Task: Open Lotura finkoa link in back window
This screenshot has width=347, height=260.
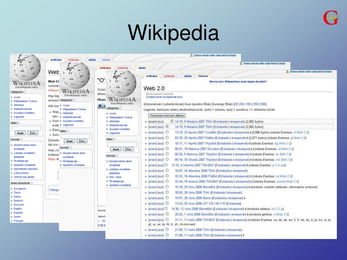Action: pos(21,173)
